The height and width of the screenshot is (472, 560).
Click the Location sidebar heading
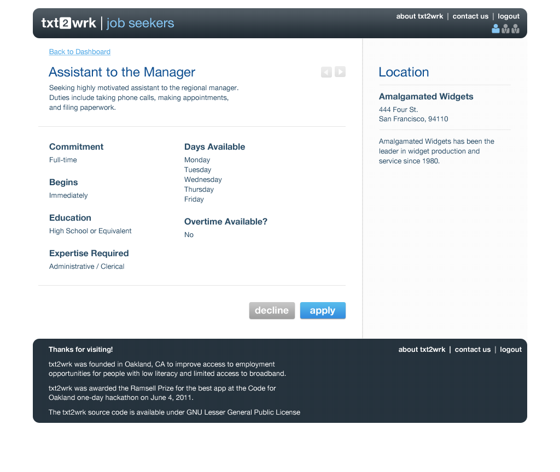pyautogui.click(x=404, y=72)
